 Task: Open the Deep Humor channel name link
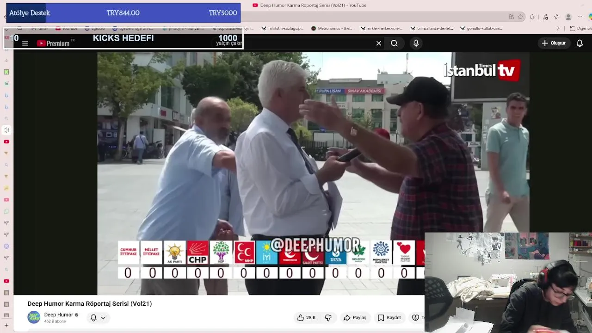pos(59,314)
